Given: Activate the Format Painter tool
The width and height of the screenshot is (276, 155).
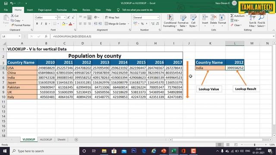Looking at the screenshot, I should 21,25.
